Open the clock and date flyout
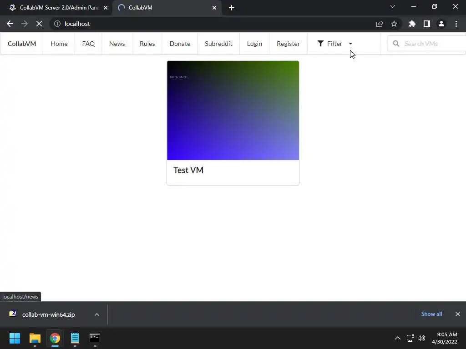 [x=445, y=338]
